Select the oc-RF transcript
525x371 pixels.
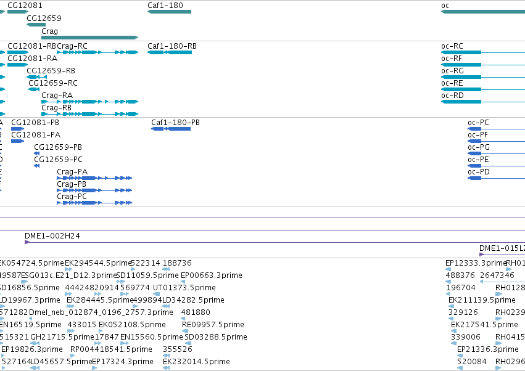tap(483, 65)
